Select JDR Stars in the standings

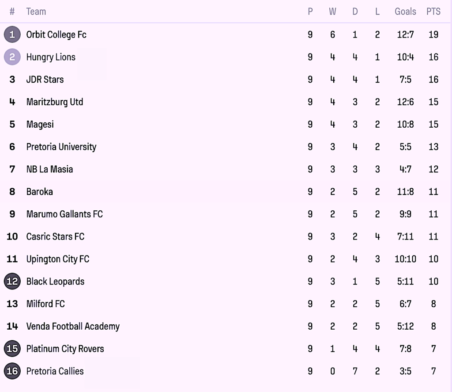(x=45, y=80)
